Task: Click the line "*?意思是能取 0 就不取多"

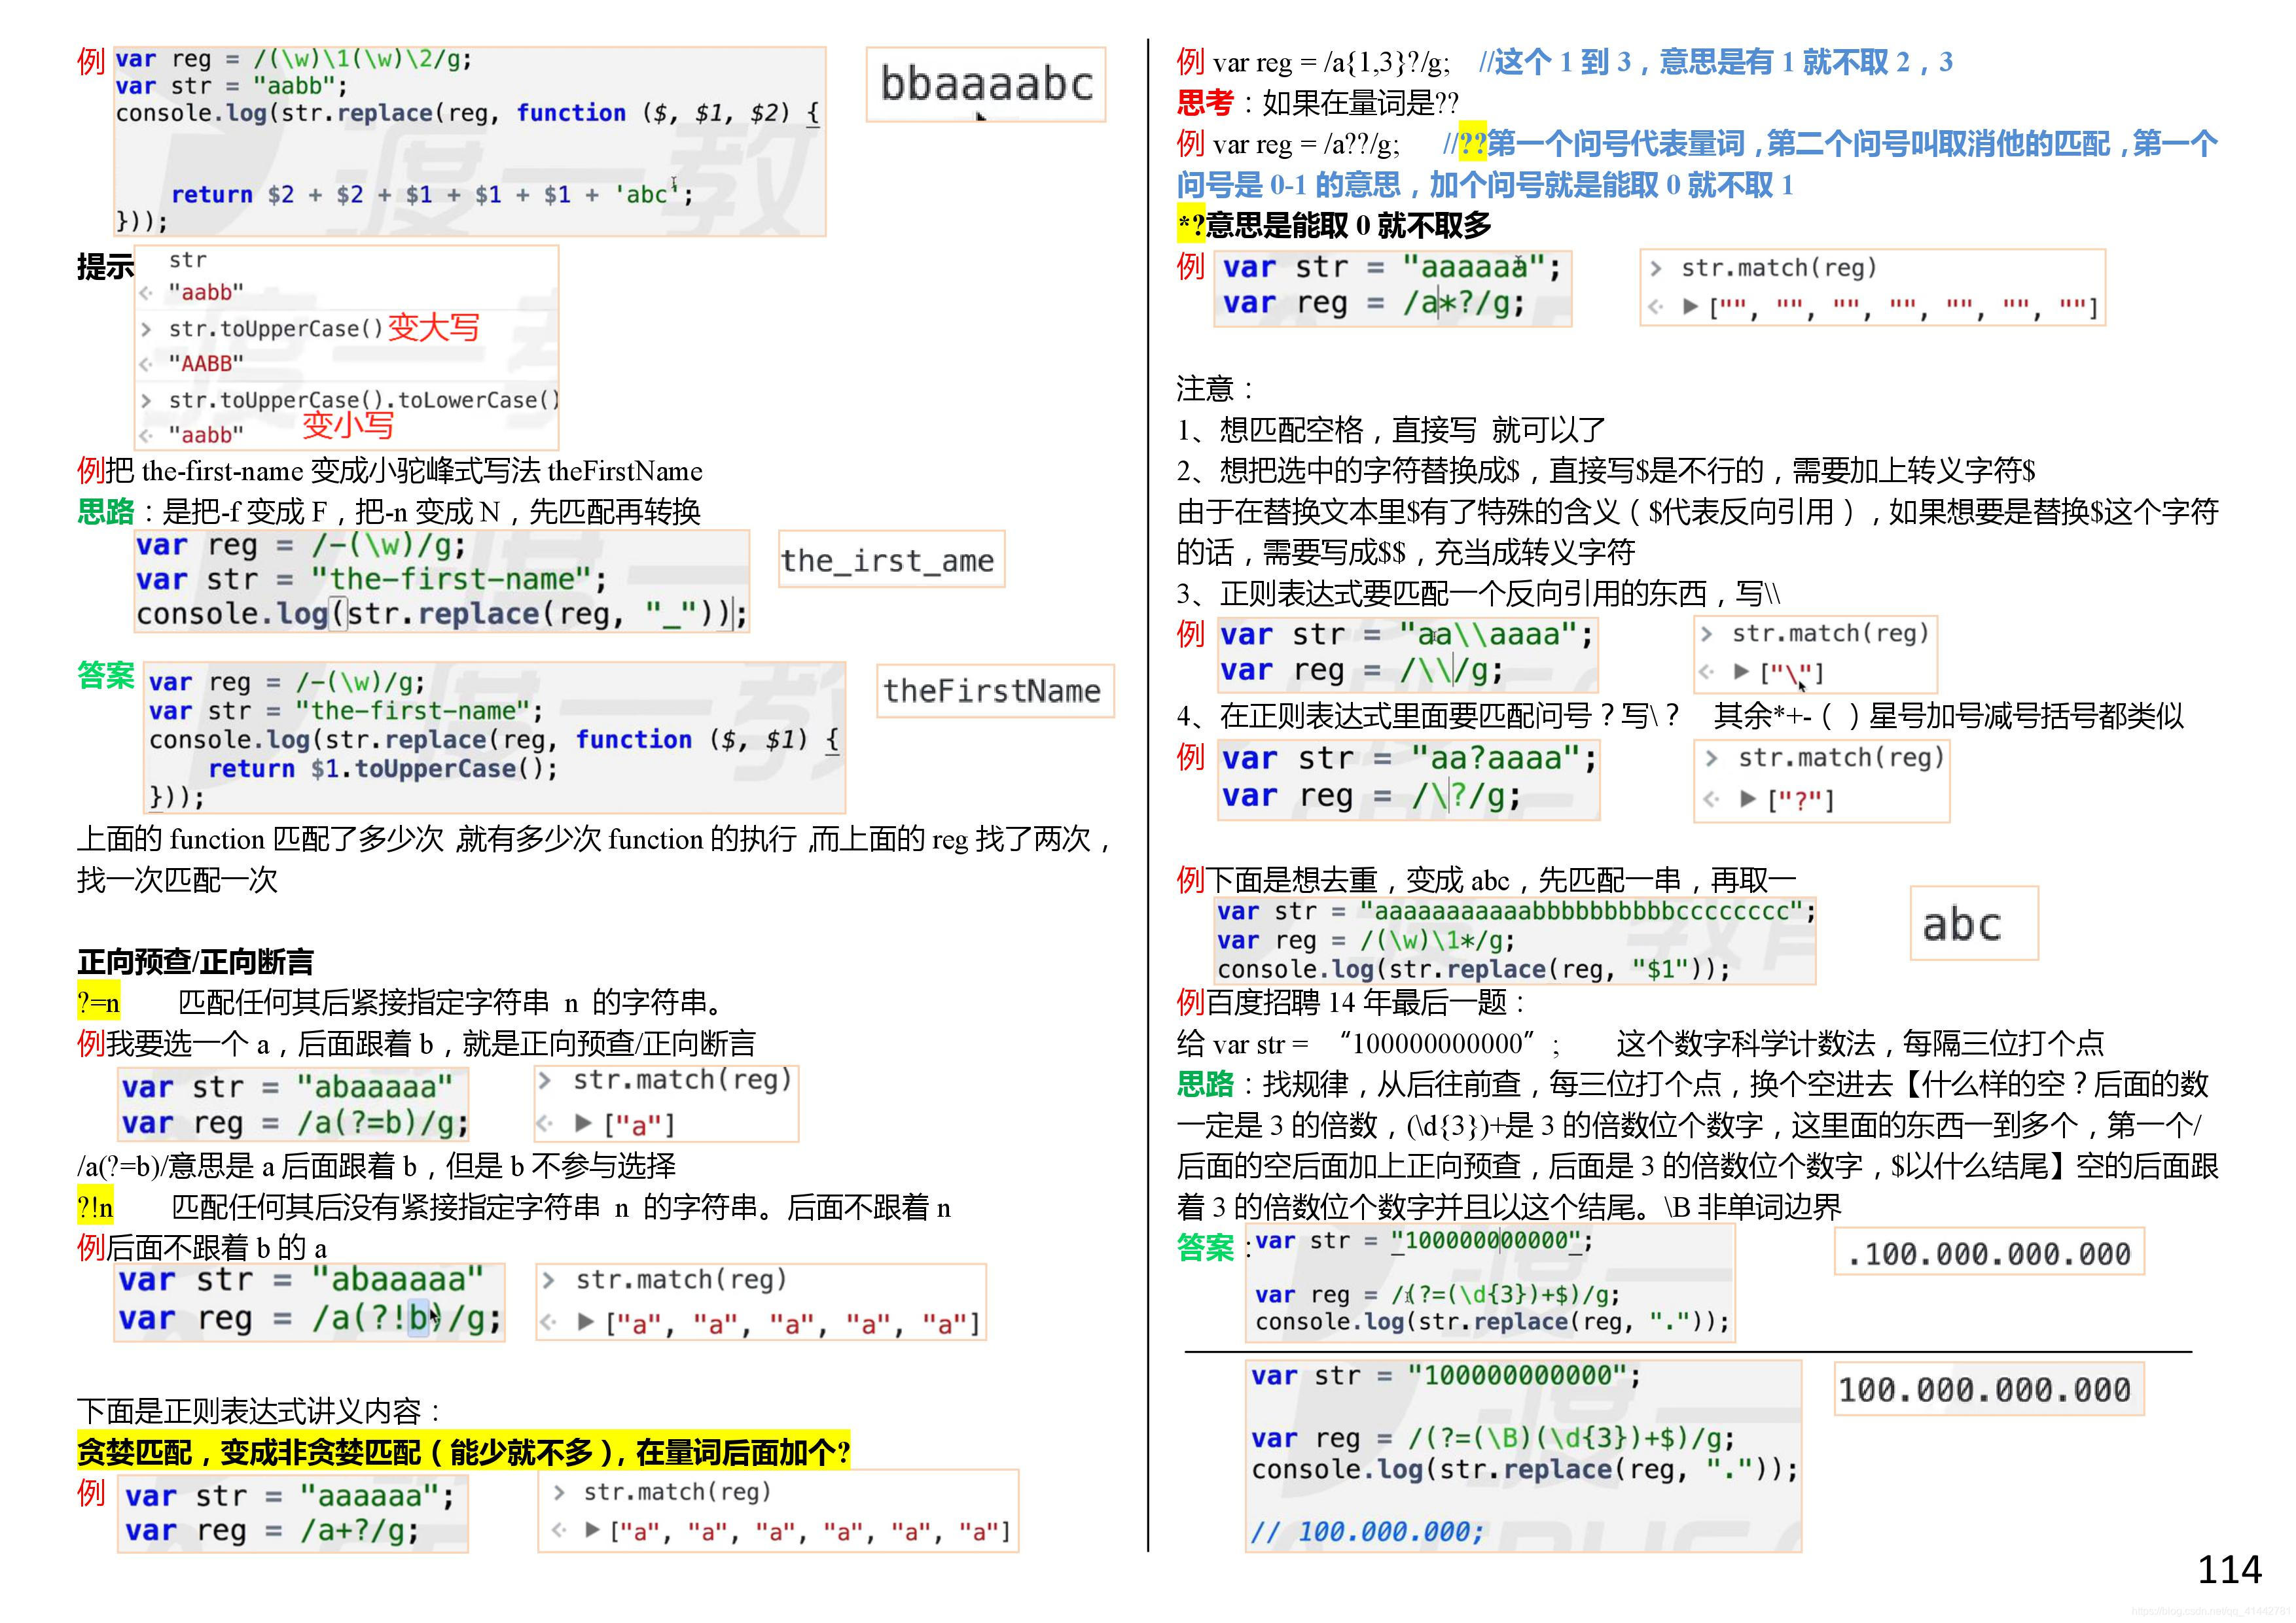Action: click(x=1334, y=225)
